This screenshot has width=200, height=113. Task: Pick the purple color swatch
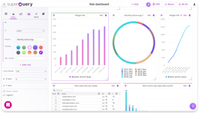35,47
